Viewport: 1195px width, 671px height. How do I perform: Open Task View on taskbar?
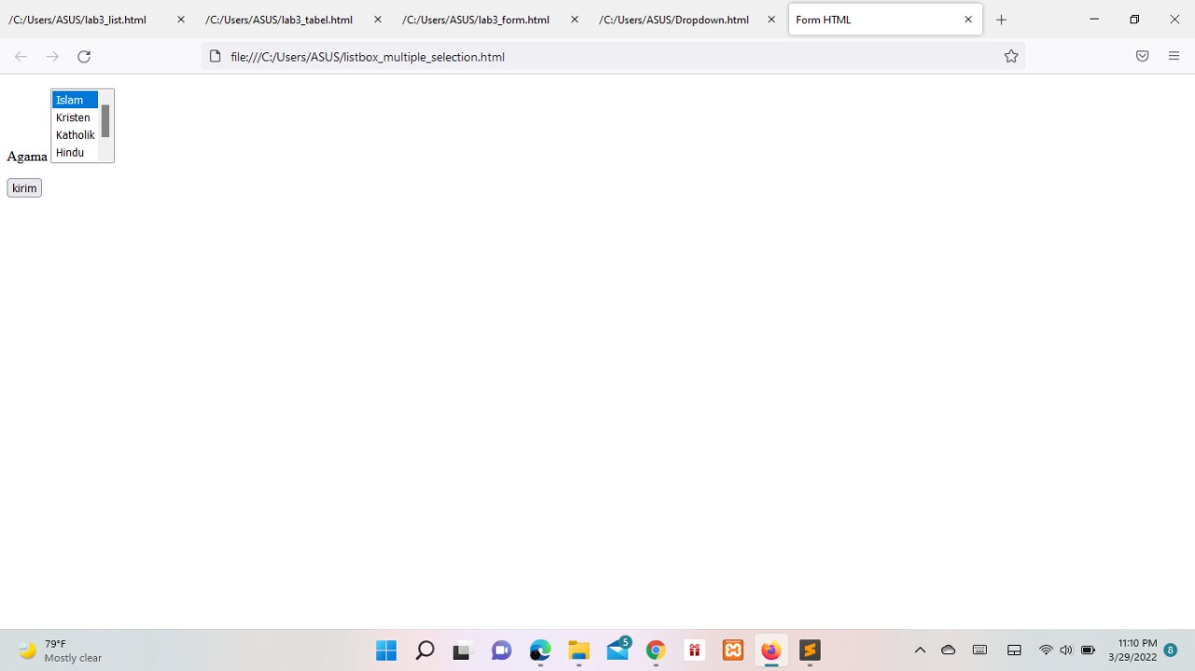tap(463, 650)
